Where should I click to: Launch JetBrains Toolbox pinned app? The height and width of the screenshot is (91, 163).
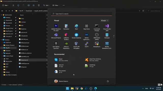tap(66, 36)
